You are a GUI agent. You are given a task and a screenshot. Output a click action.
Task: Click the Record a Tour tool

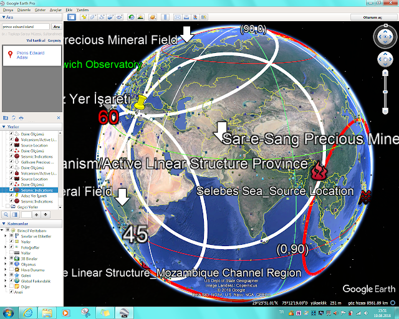click(119, 17)
